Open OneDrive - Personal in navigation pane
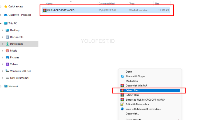Image resolution: width=214 pixels, height=120 pixels. point(20,15)
